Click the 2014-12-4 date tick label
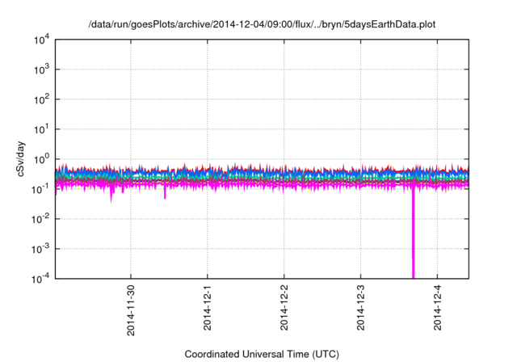Viewport: 517px width, 362px height. pyautogui.click(x=437, y=308)
